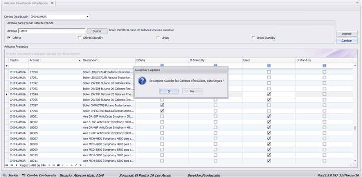Toggle the Oferta checkbox
362x177 pixels.
coord(9,38)
